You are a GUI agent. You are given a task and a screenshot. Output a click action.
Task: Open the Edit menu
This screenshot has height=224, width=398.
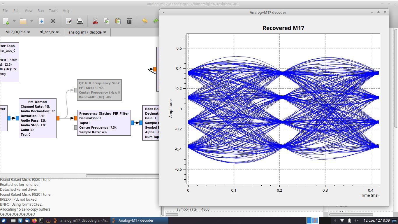[x=16, y=10]
